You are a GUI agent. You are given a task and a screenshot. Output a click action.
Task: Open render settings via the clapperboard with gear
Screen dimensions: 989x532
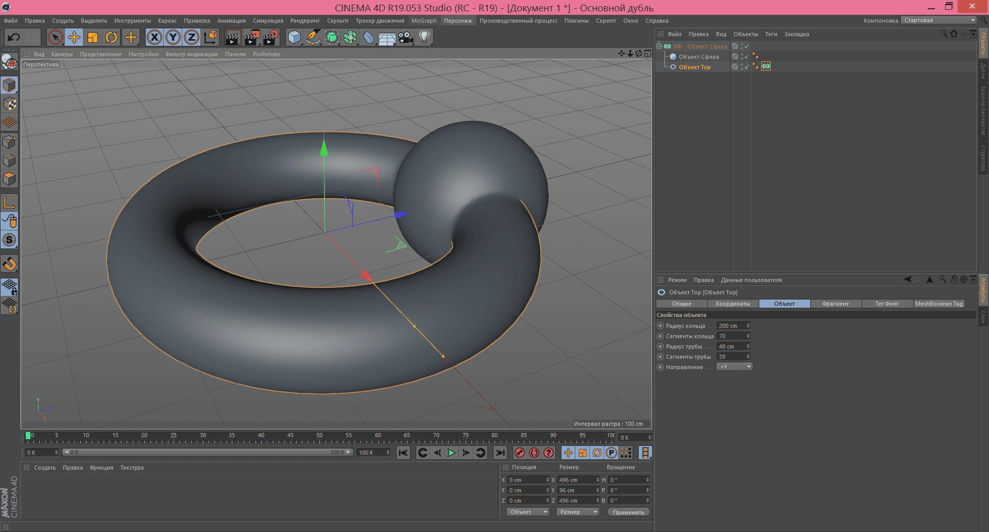[x=271, y=37]
